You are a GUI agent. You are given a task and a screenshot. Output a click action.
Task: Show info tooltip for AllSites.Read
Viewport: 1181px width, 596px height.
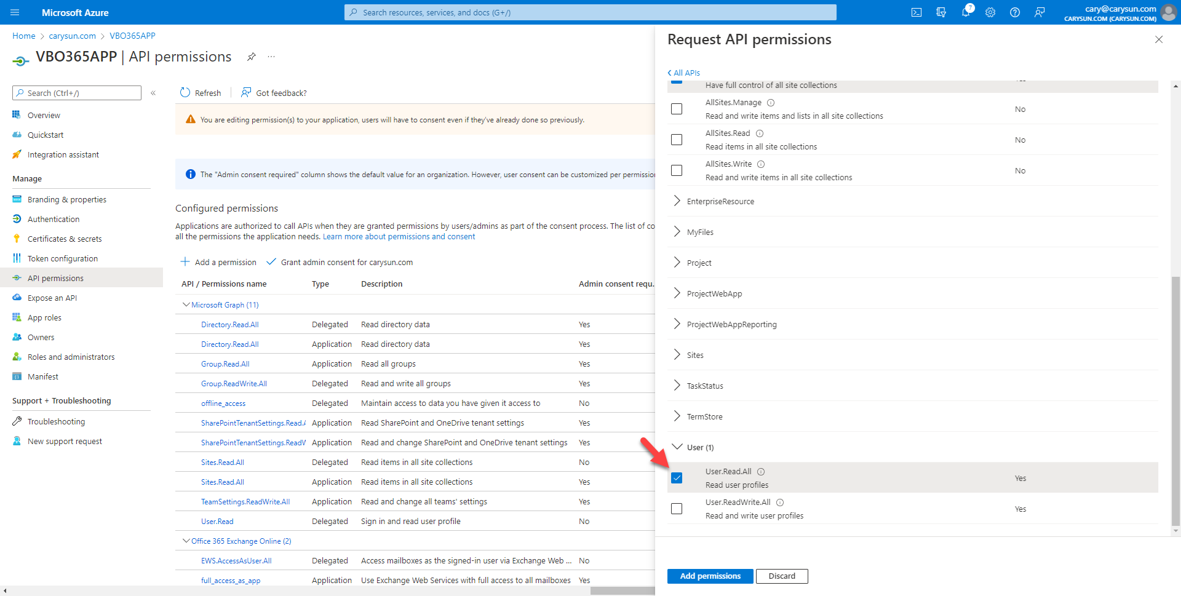click(760, 133)
